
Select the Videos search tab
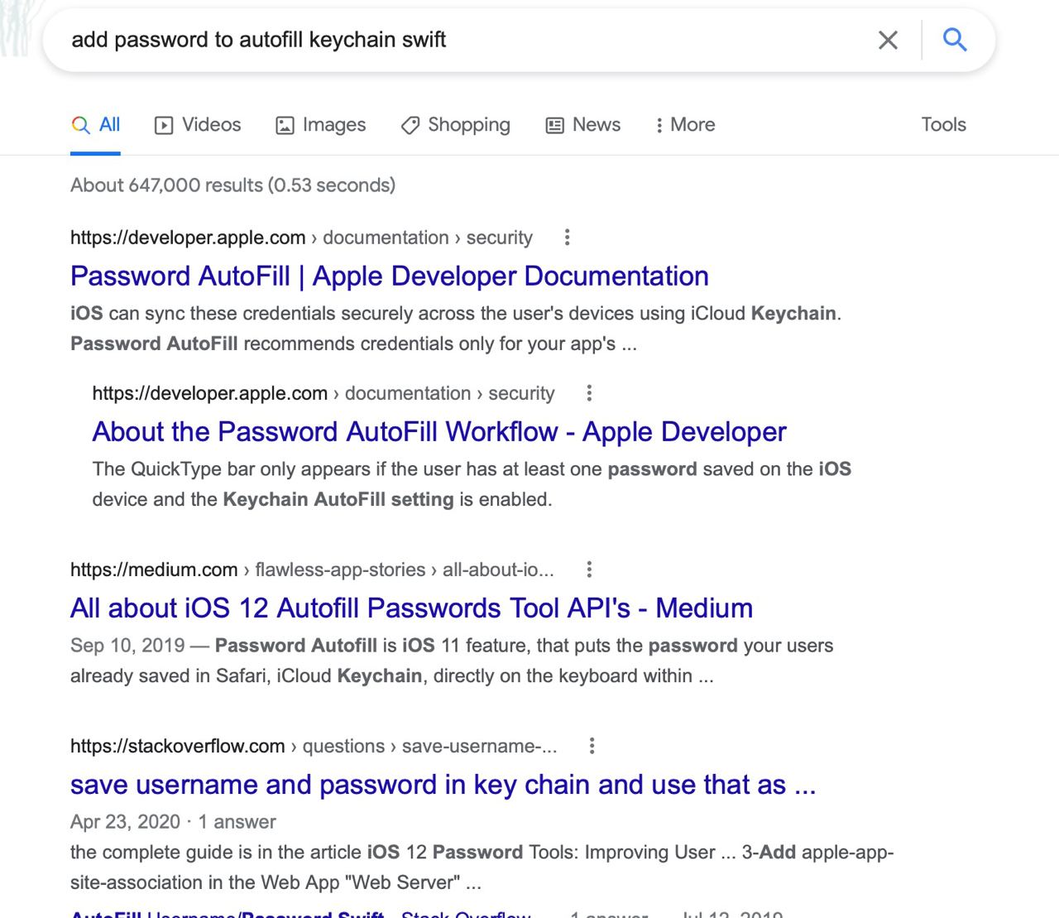click(x=198, y=125)
